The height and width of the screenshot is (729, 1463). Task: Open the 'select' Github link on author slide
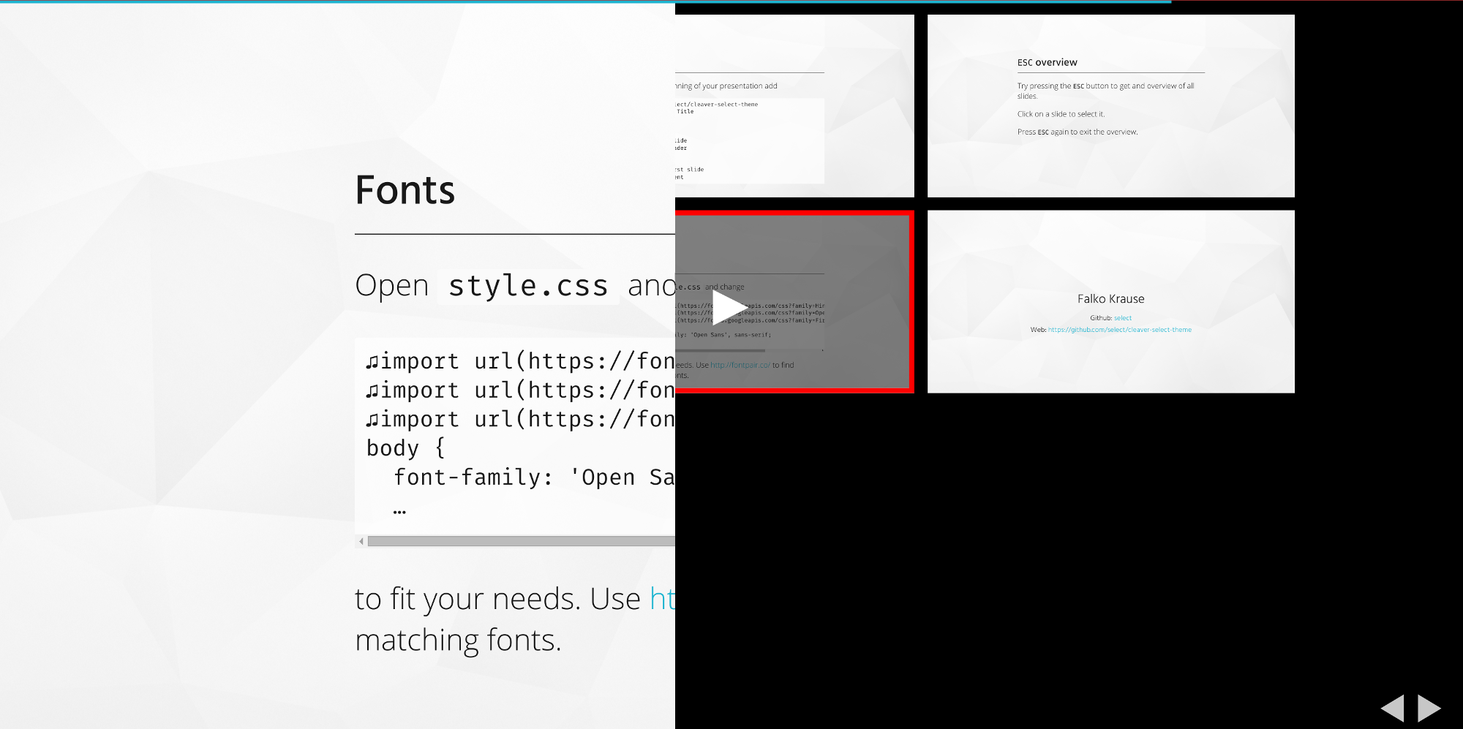point(1123,318)
